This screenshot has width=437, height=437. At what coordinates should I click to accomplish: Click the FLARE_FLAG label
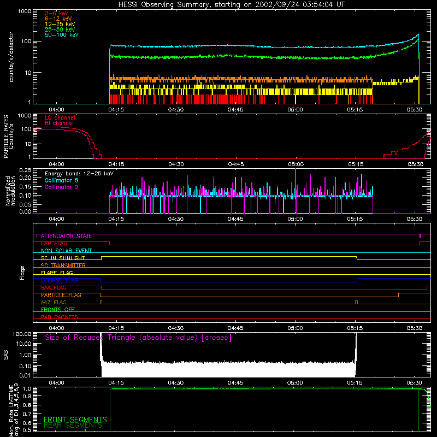pyautogui.click(x=57, y=273)
